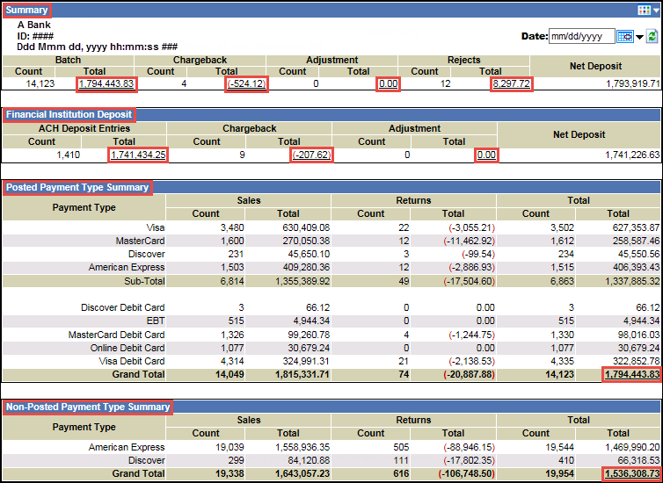Select the Posted Payment Type Summary title
This screenshot has width=663, height=483.
[77, 187]
